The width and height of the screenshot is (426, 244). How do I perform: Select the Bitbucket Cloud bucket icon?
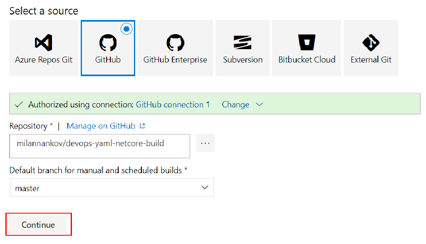tap(307, 42)
